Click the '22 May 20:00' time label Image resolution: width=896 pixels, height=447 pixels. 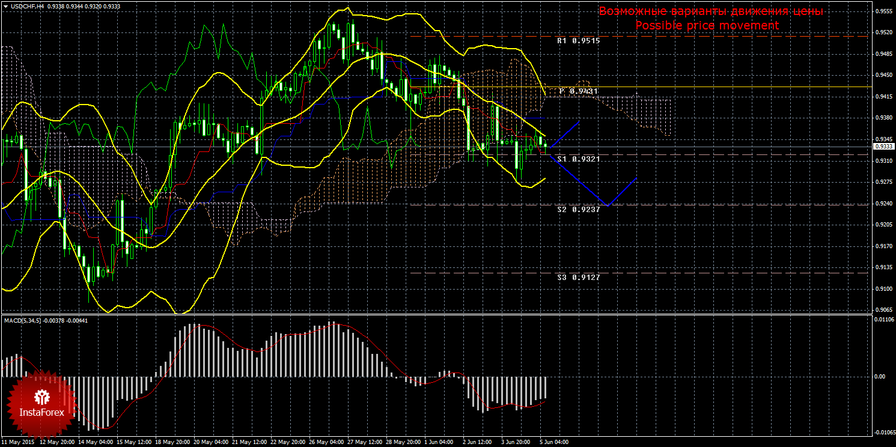point(288,442)
